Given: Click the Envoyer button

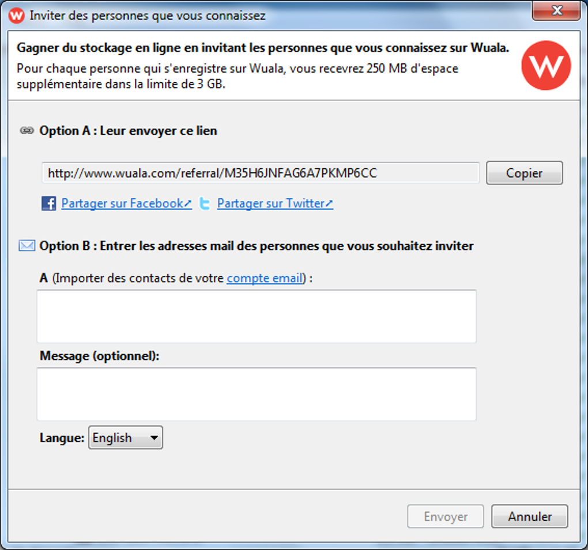Looking at the screenshot, I should coord(445,517).
